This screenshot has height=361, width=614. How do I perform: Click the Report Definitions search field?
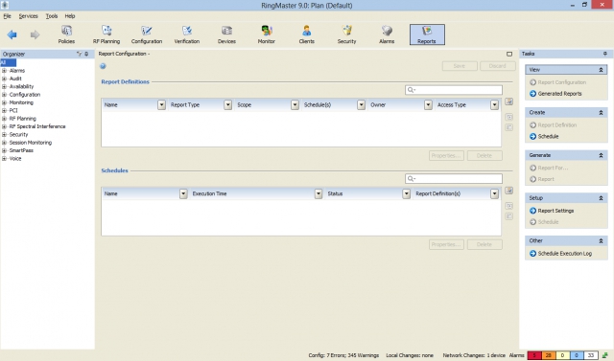coord(454,90)
